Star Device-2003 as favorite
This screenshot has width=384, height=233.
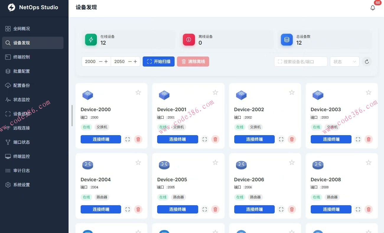(x=368, y=92)
